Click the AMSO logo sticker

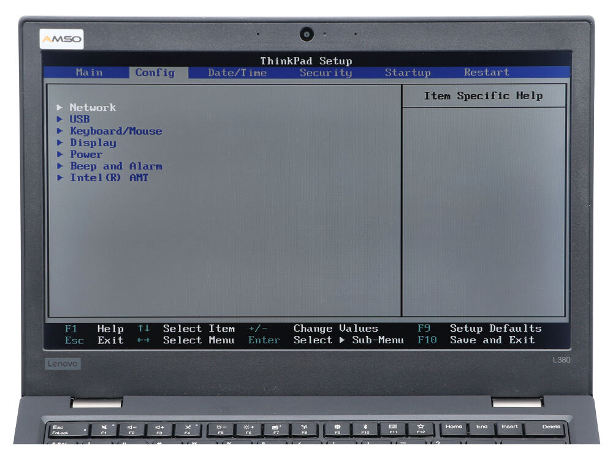click(61, 40)
